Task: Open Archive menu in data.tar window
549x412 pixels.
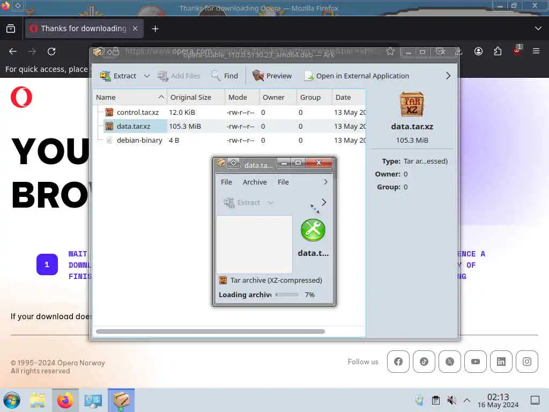Action: click(x=255, y=182)
